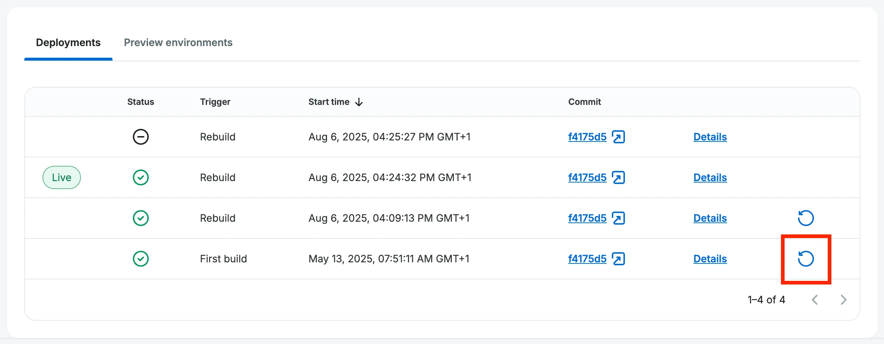Switch to Preview environments tab

pyautogui.click(x=178, y=42)
